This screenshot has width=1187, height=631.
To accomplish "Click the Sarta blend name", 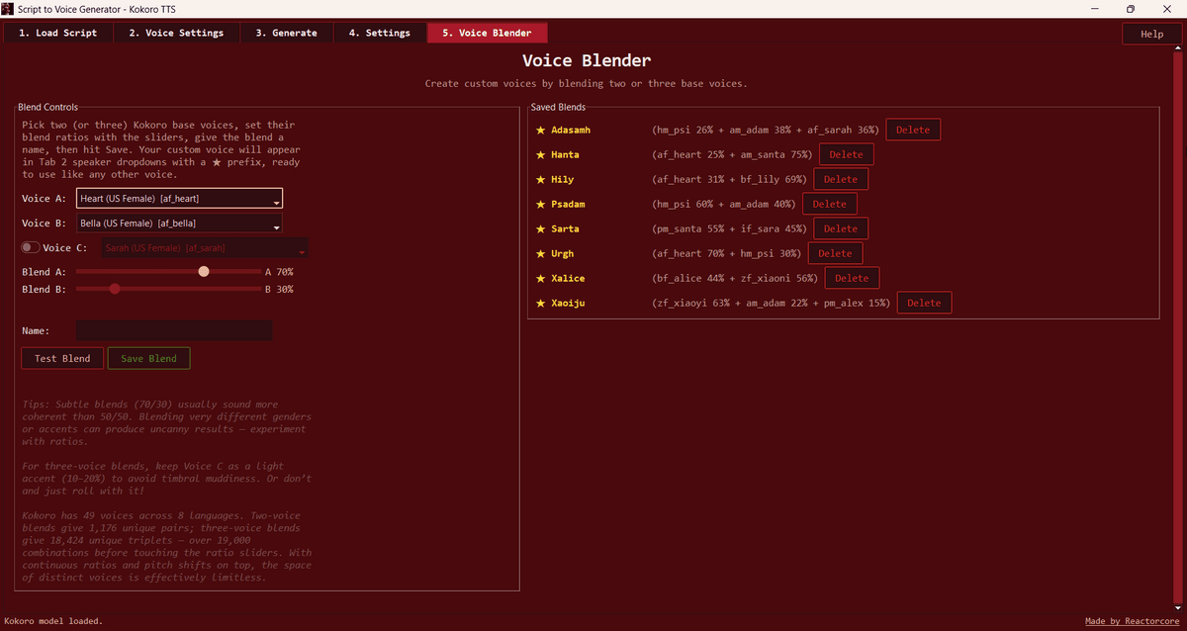I will click(565, 228).
